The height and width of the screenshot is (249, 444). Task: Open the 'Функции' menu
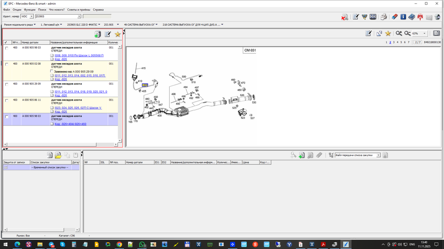(29, 9)
